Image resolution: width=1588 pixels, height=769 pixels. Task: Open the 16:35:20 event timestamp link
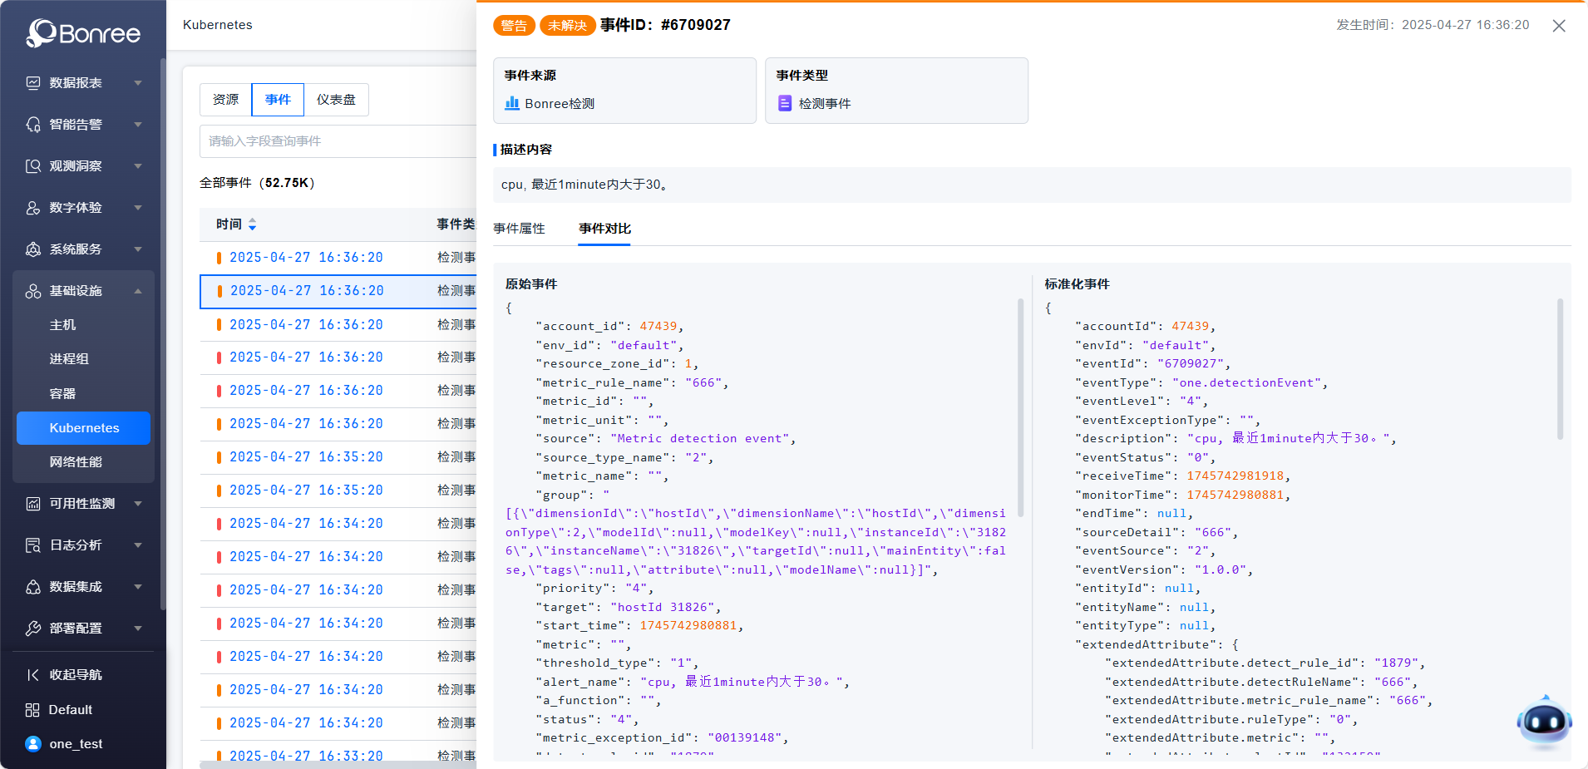[x=306, y=457]
